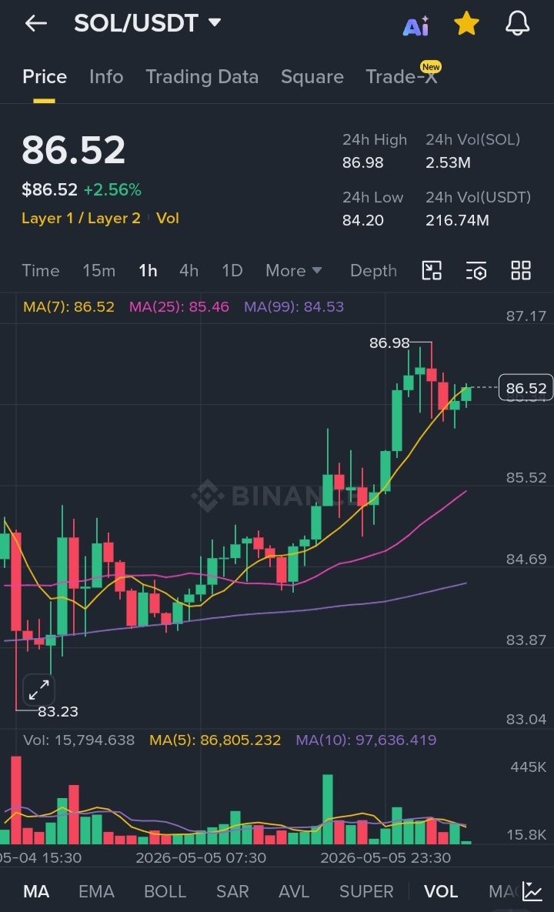Image resolution: width=554 pixels, height=912 pixels.
Task: Toggle the BOLL indicator
Action: pyautogui.click(x=165, y=891)
